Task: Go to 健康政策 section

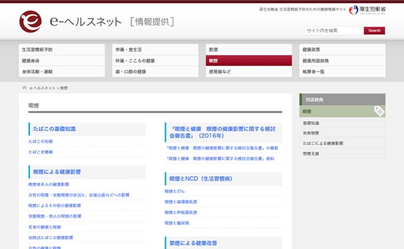Action: pos(342,49)
